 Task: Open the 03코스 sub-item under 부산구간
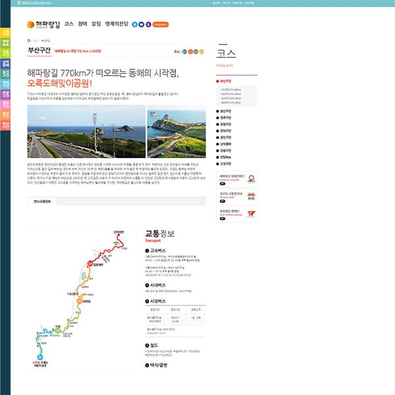click(231, 98)
